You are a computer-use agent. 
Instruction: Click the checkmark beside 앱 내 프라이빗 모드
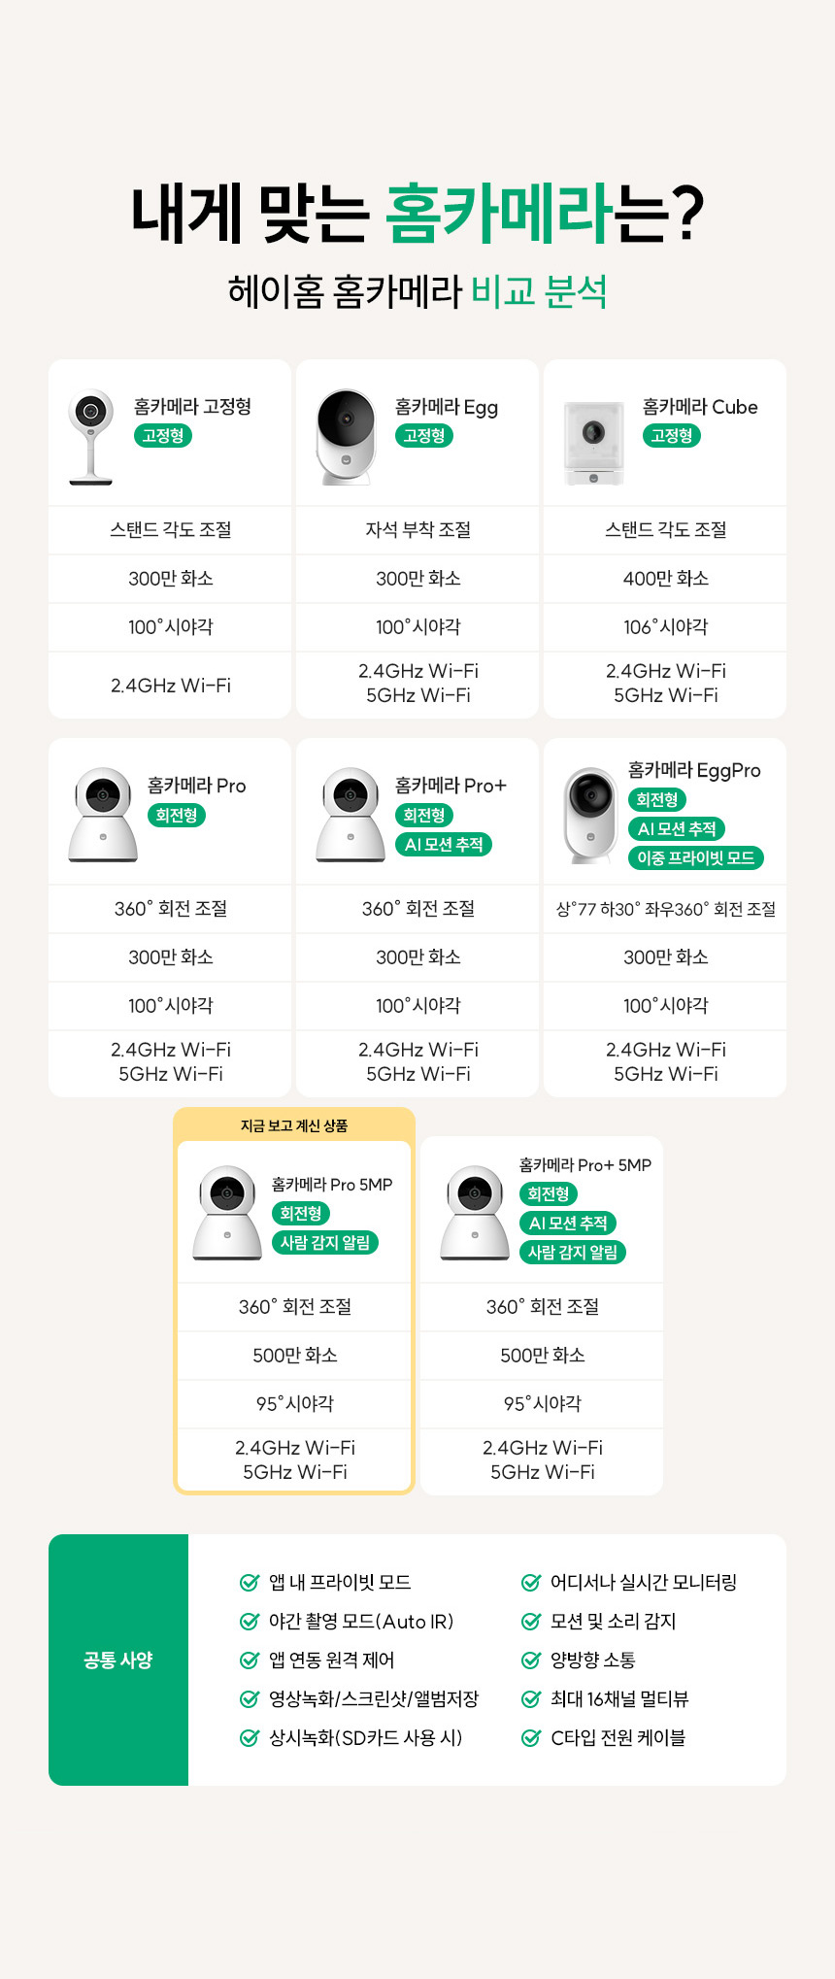click(250, 1582)
